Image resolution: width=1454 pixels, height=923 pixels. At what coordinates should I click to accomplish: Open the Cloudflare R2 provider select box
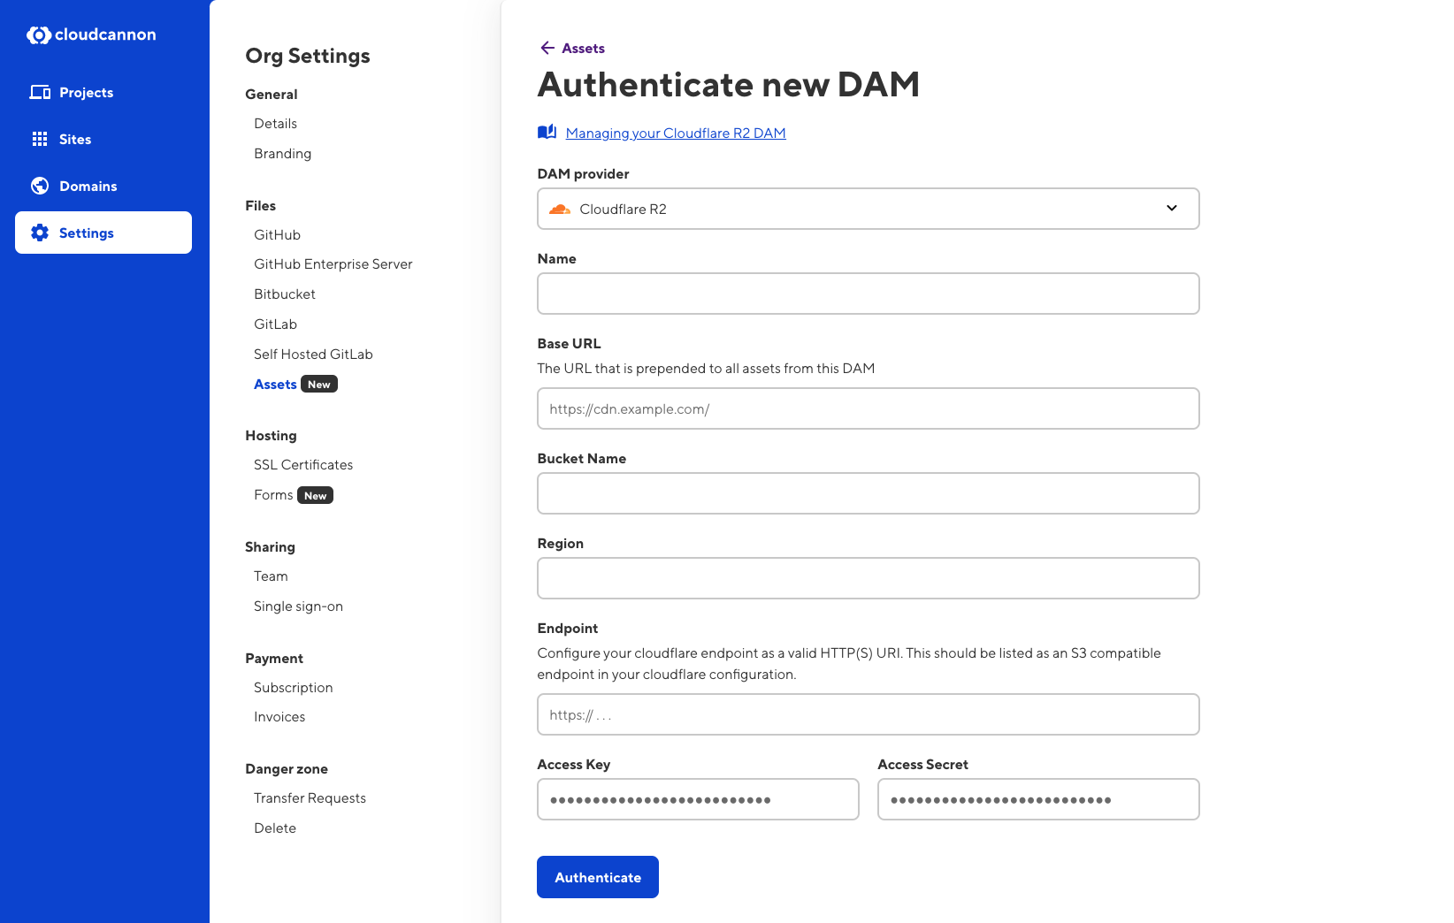coord(868,209)
